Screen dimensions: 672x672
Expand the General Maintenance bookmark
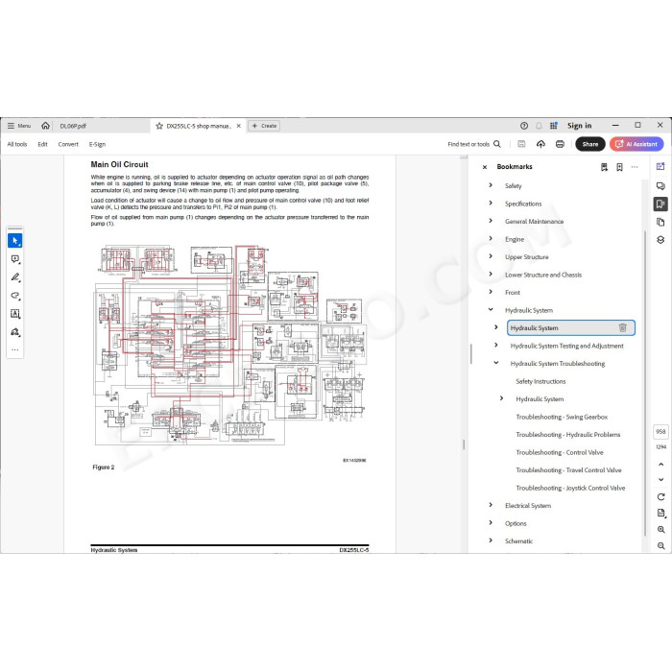pyautogui.click(x=491, y=221)
